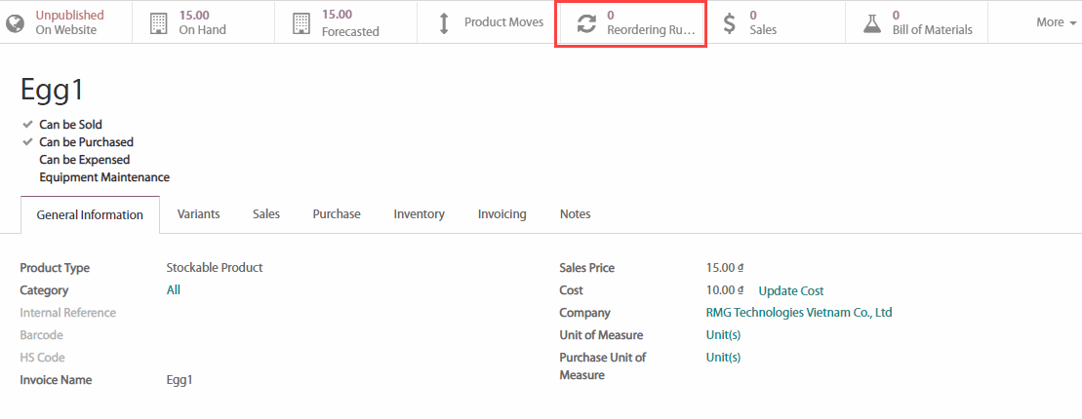Click the Reordering Rules refresh icon
Image resolution: width=1082 pixels, height=419 pixels.
click(x=586, y=23)
